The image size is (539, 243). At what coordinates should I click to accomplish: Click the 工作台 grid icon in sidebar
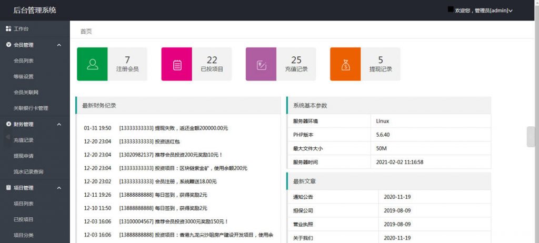point(8,29)
